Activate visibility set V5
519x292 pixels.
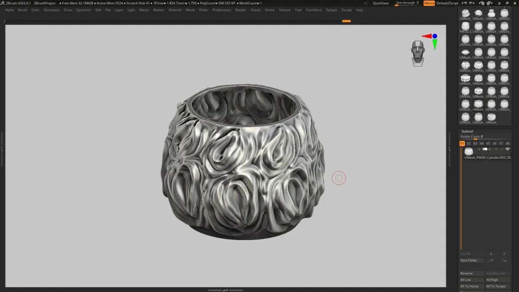[488, 143]
